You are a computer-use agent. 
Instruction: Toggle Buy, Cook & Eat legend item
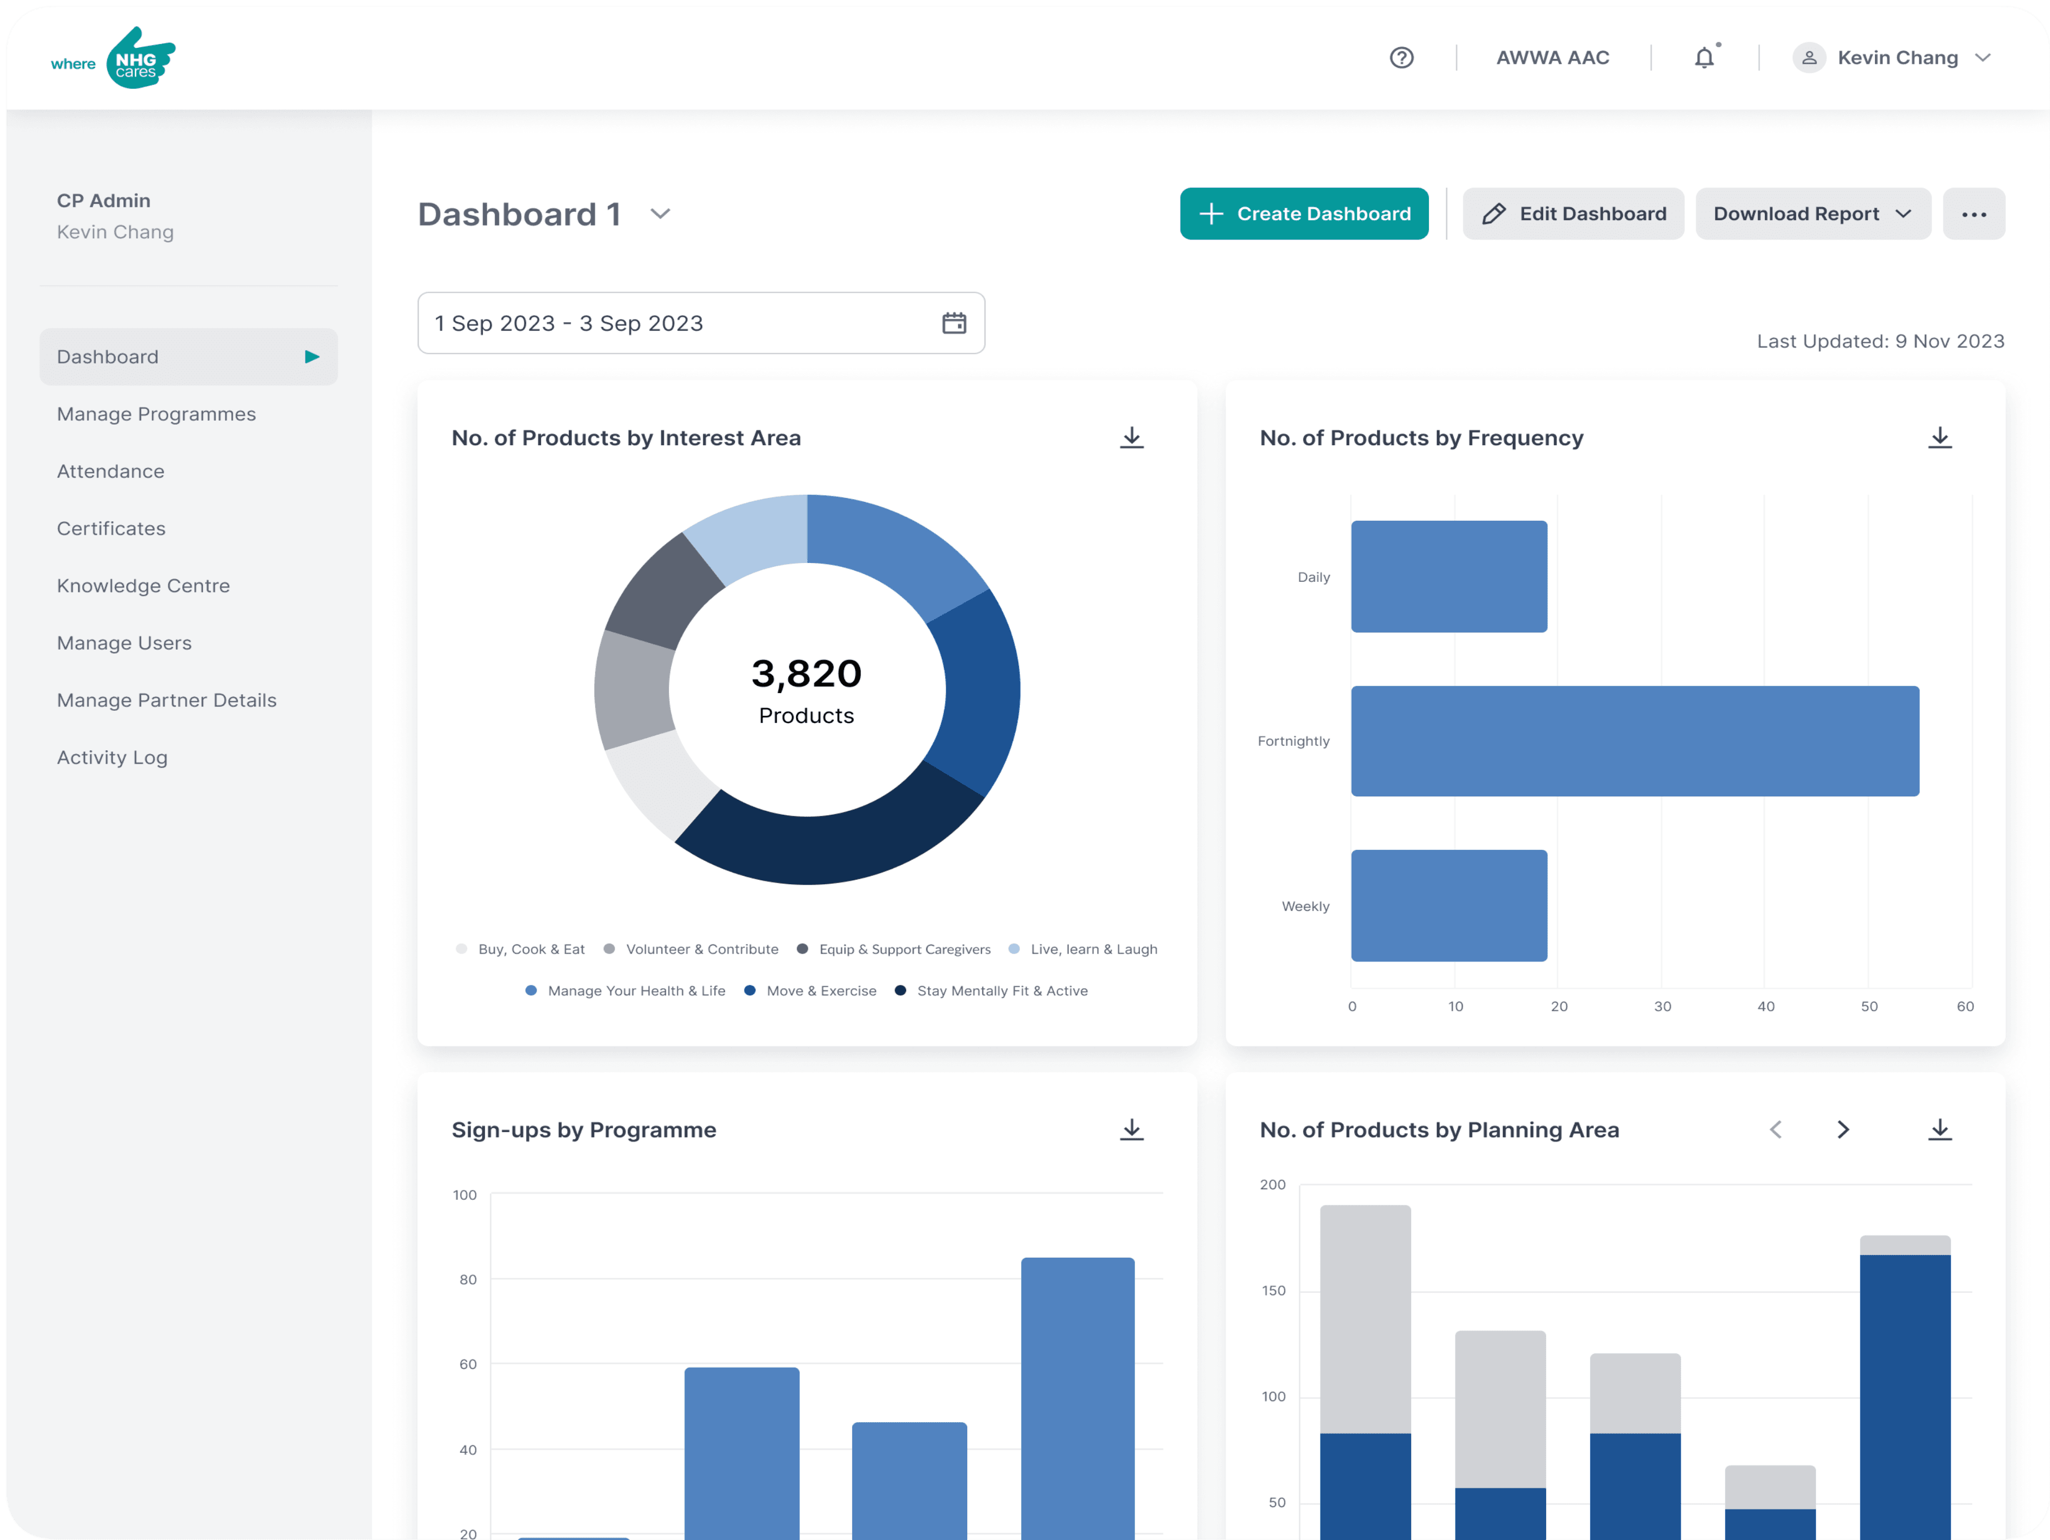pos(521,949)
